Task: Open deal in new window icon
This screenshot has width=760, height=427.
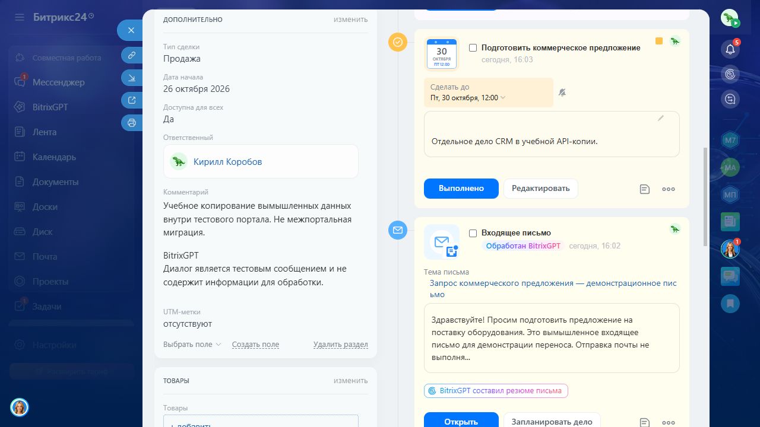Action: point(132,100)
